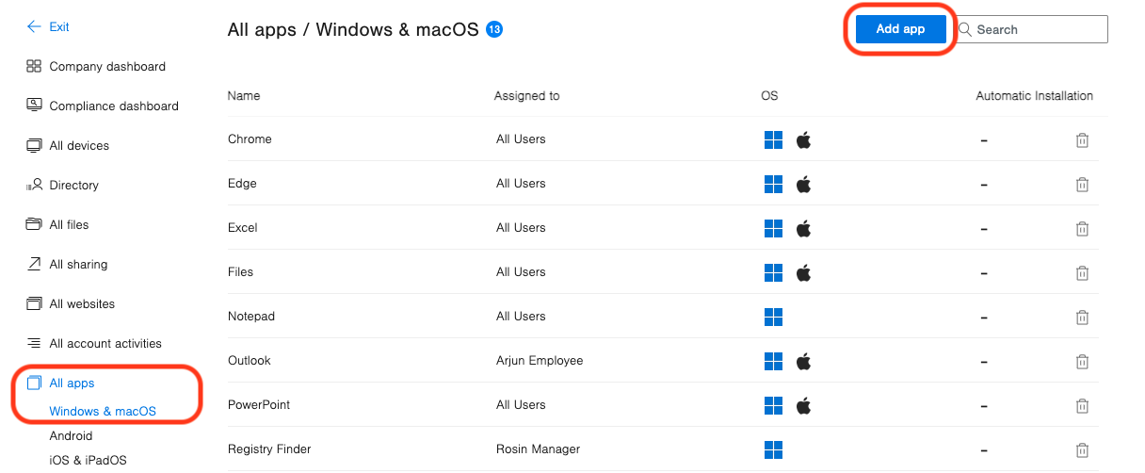Go to All files page

pos(69,225)
